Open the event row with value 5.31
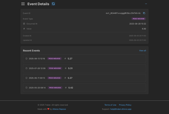The height and width of the screenshot is (114, 169). [x=84, y=68]
